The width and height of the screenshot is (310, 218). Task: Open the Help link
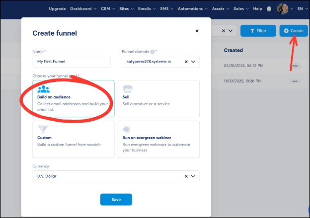click(257, 9)
